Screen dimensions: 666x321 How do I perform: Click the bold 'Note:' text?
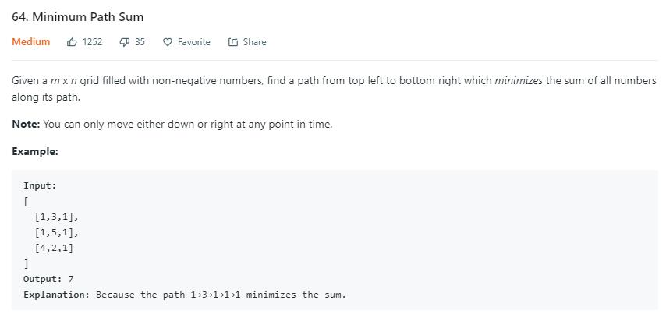26,125
